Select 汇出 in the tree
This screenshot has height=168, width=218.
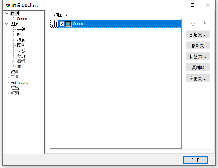15,88
